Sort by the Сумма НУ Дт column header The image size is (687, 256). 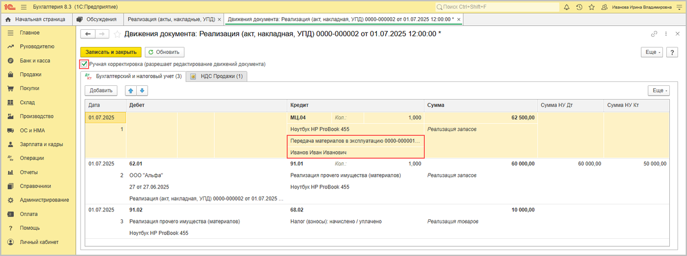[570, 105]
